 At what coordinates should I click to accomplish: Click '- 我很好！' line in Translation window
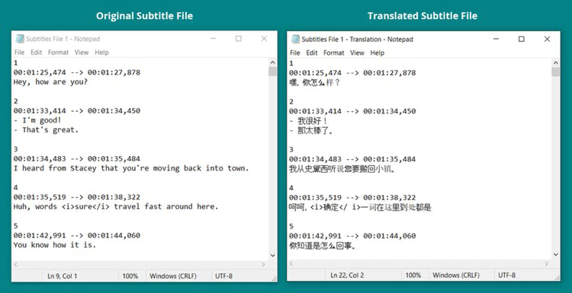click(309, 121)
